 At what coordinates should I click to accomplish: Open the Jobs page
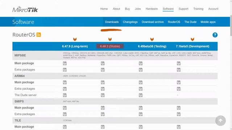(138, 9)
